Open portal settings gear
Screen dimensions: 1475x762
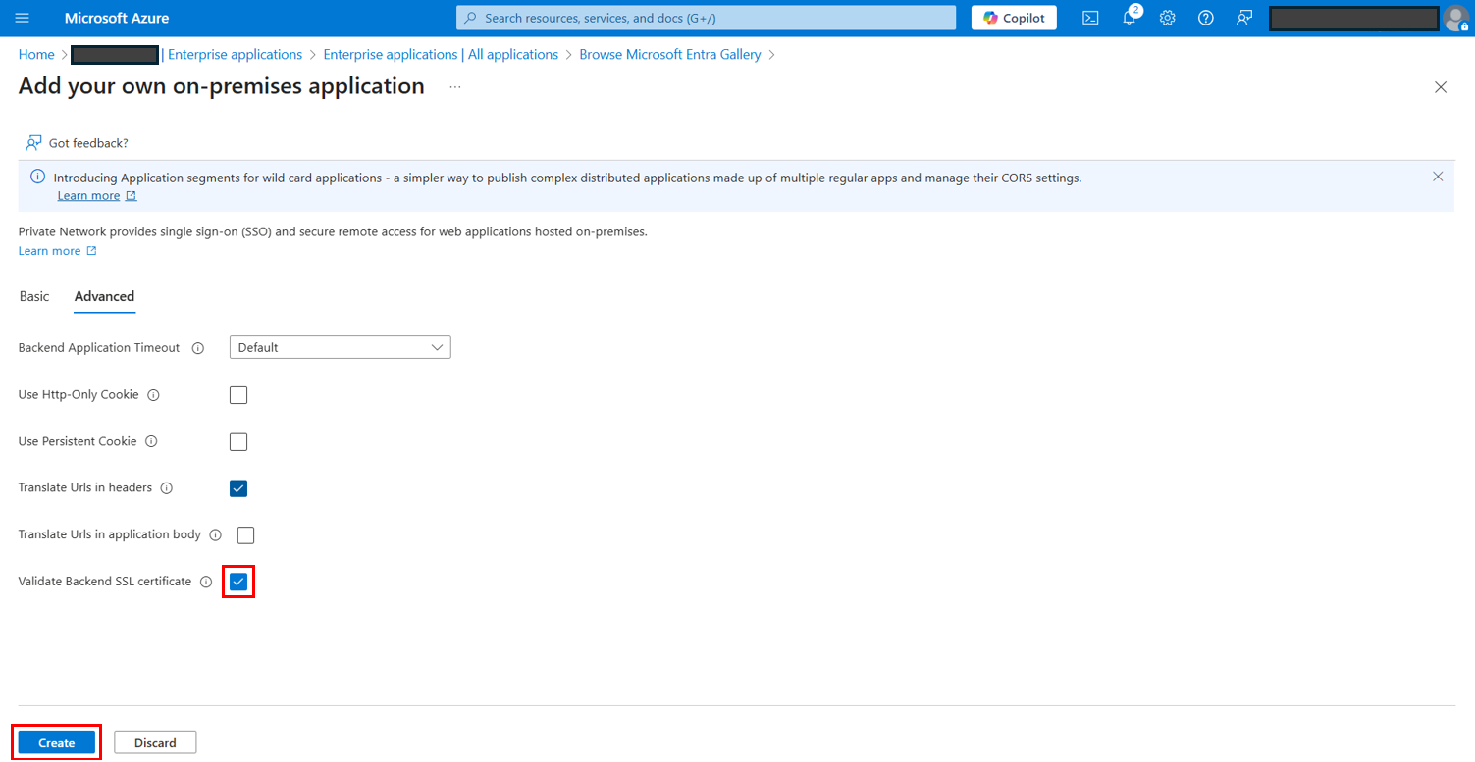point(1167,18)
